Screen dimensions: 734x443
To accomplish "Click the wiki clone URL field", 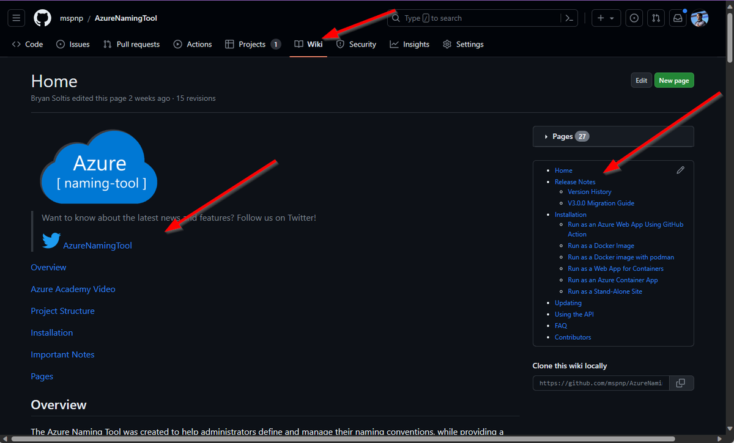I will [601, 383].
